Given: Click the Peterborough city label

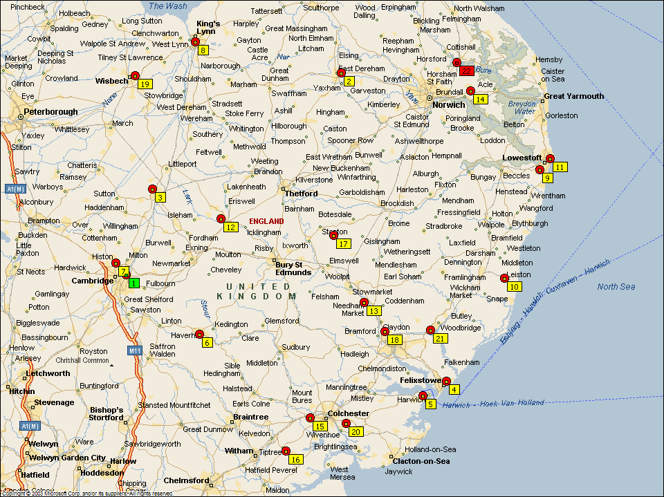Looking at the screenshot, I should click(x=50, y=111).
